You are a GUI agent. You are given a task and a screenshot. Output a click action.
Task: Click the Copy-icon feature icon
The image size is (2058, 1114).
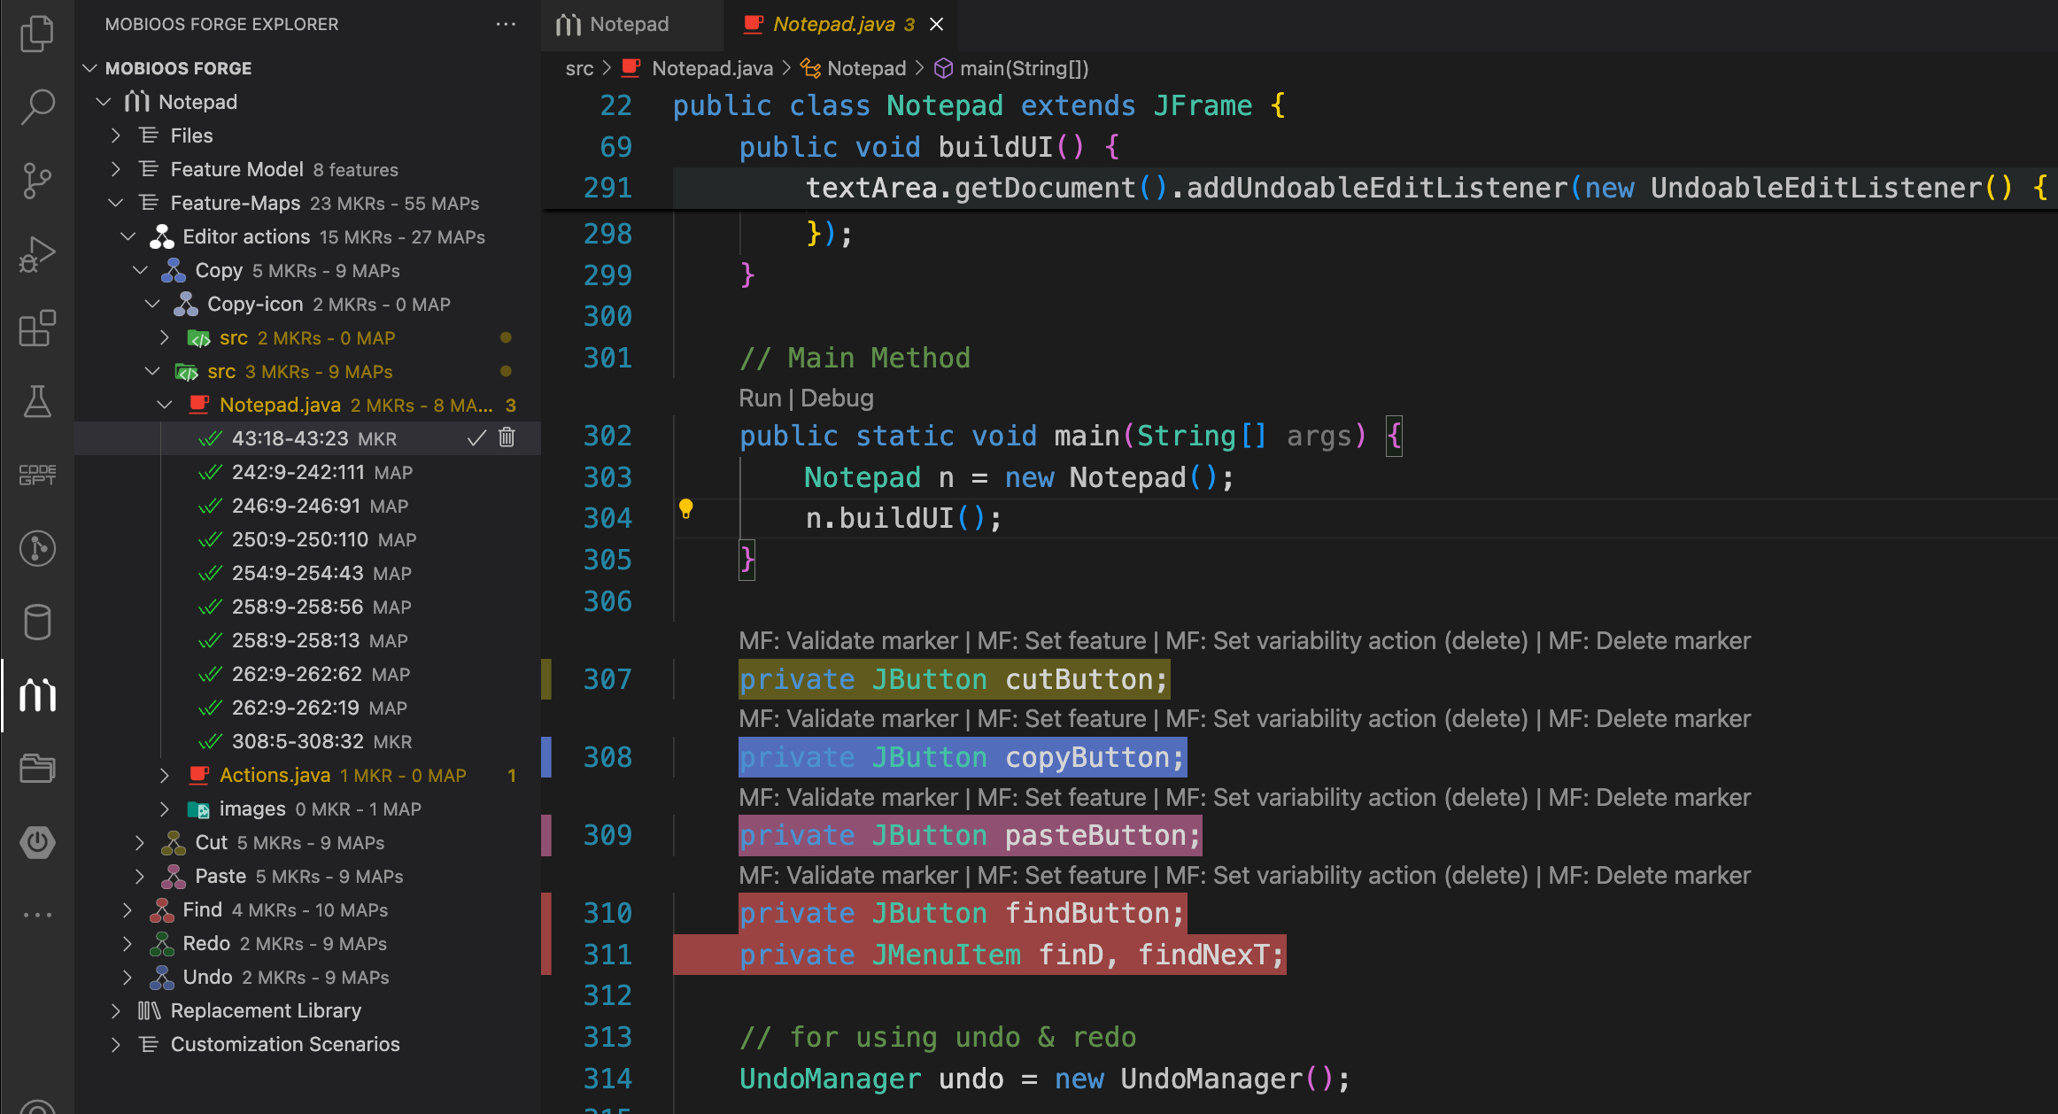(186, 304)
